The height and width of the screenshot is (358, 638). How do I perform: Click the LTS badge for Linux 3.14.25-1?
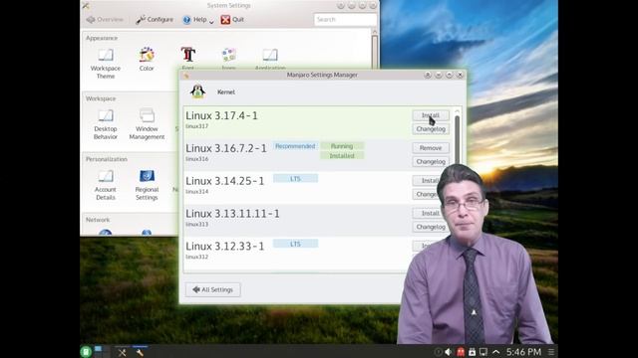pos(295,179)
